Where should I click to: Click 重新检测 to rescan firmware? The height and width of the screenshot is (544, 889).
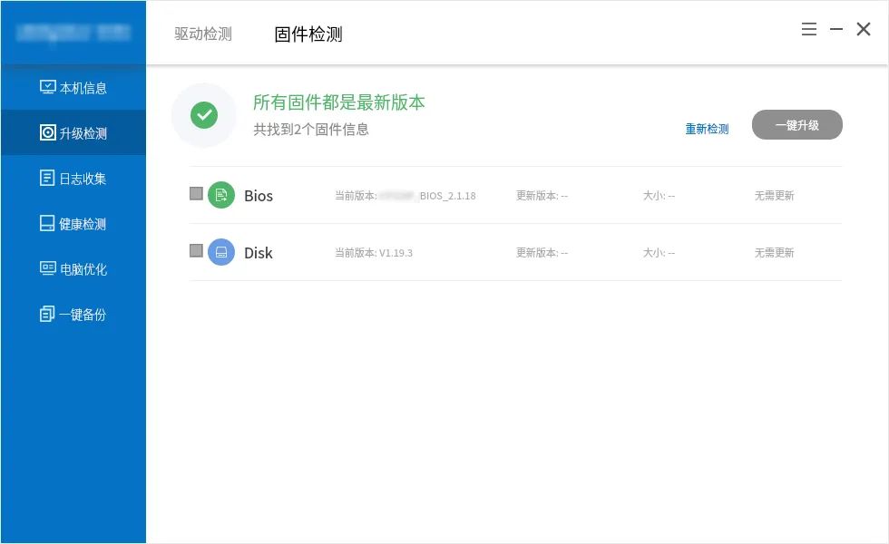point(707,128)
